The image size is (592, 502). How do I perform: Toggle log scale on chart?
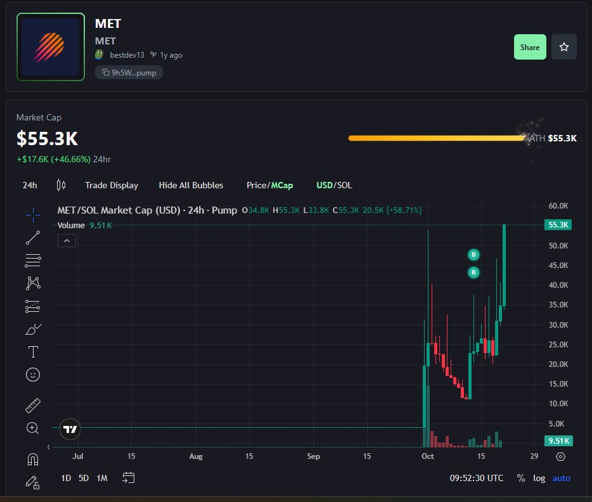point(539,478)
